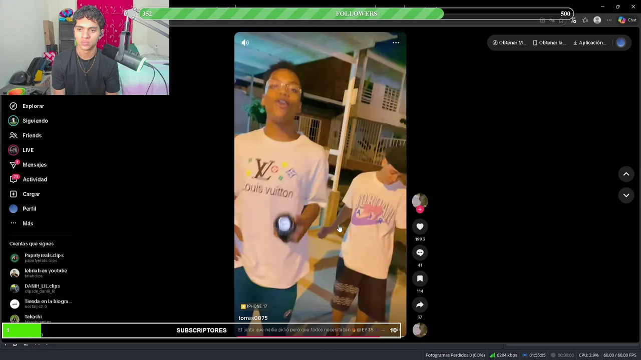Click the video progress bar under the caption
This screenshot has width=641, height=360.
320,336
